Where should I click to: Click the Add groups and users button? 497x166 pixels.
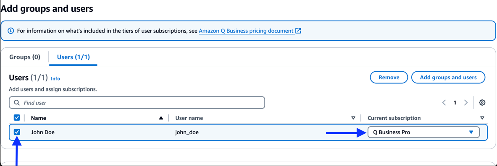click(448, 78)
